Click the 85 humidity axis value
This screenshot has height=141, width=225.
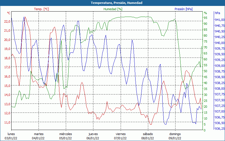pyautogui.click(x=206, y=30)
